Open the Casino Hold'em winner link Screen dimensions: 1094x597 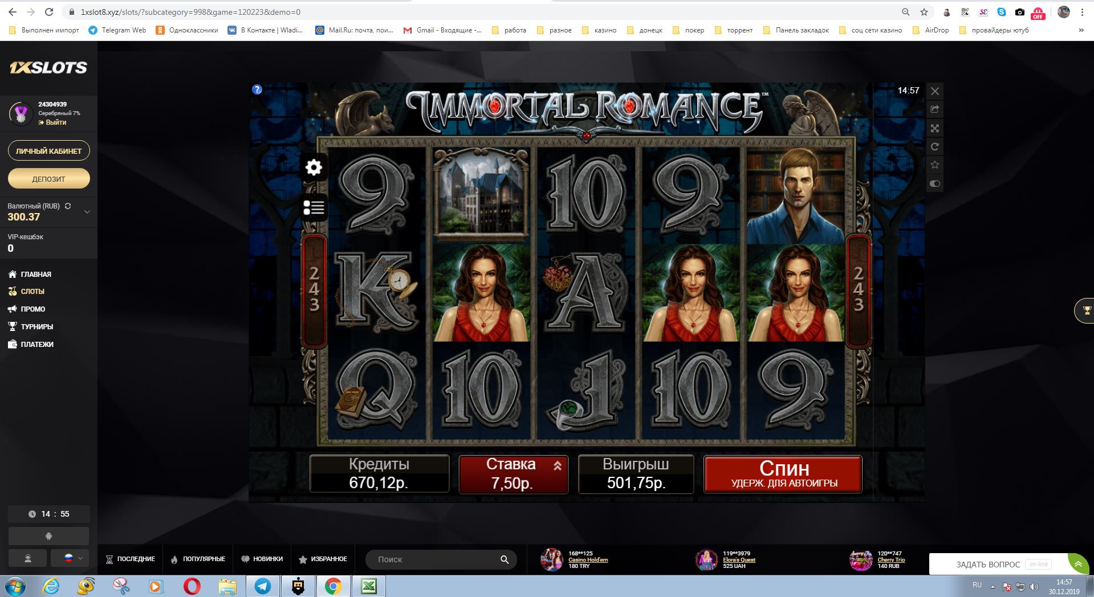click(x=588, y=559)
